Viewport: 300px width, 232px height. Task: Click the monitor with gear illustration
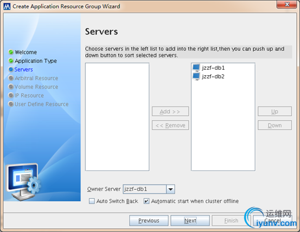[23, 182]
